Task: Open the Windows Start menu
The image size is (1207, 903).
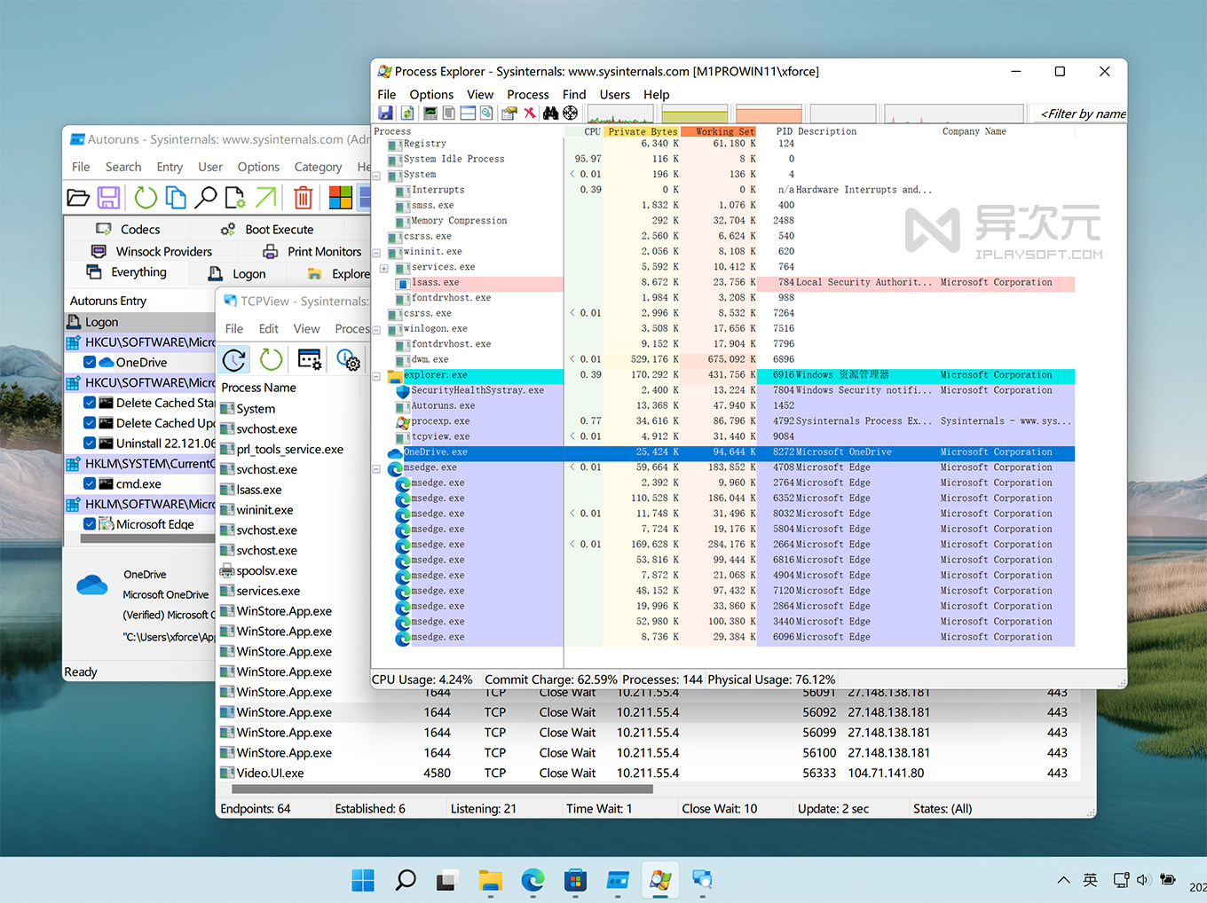Action: click(x=363, y=880)
